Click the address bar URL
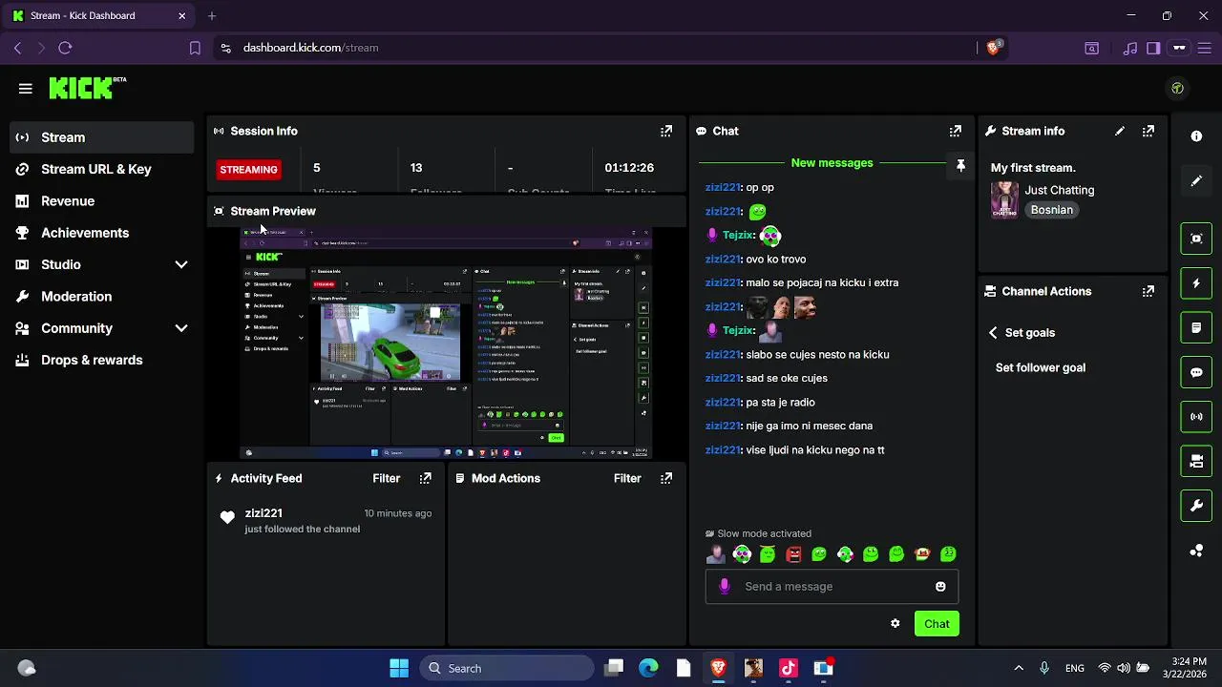The image size is (1222, 687). 310,48
